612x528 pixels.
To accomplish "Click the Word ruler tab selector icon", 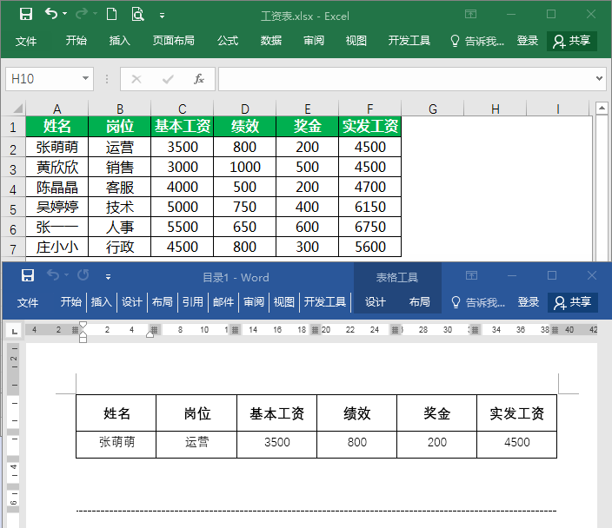I will (15, 331).
